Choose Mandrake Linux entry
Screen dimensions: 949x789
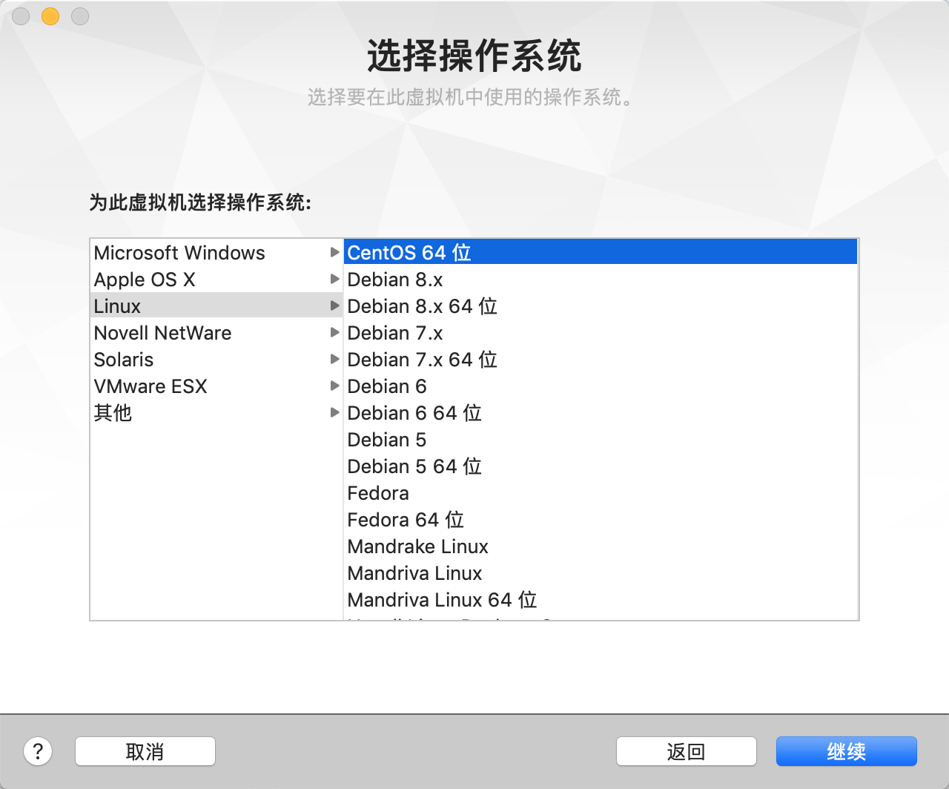coord(601,547)
